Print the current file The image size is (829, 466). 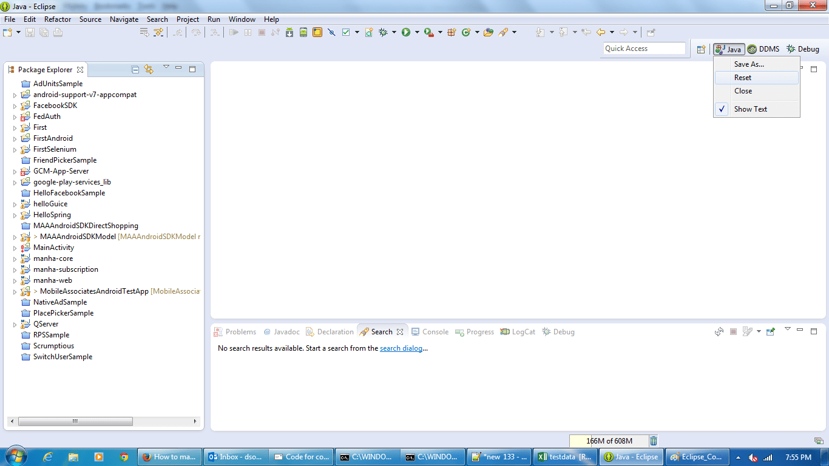58,32
